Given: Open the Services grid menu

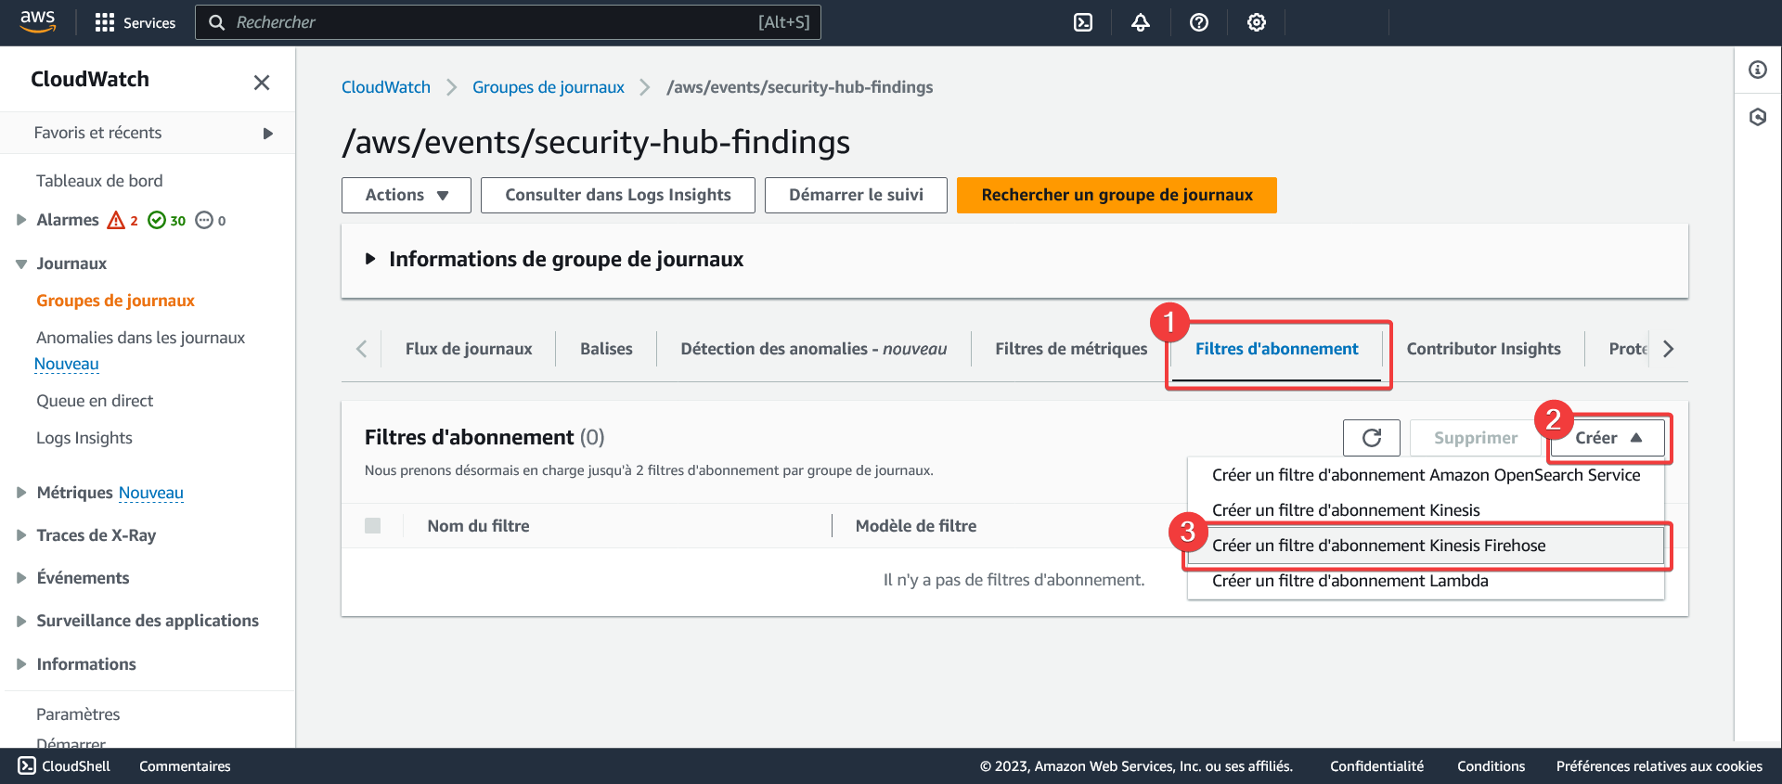Looking at the screenshot, I should [136, 22].
